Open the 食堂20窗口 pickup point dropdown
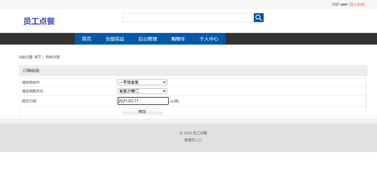The image size is (377, 190). point(142,91)
